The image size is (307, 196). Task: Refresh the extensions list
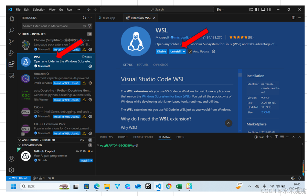click(x=84, y=18)
